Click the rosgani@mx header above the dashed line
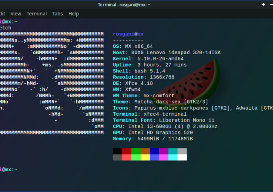The width and height of the screenshot is (273, 192). click(128, 34)
